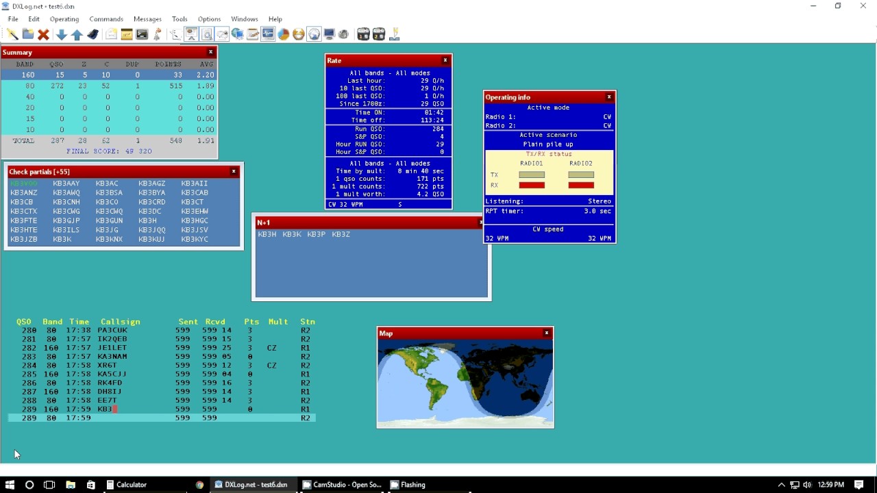
Task: Click KB3H in the N+1 window
Action: point(267,234)
